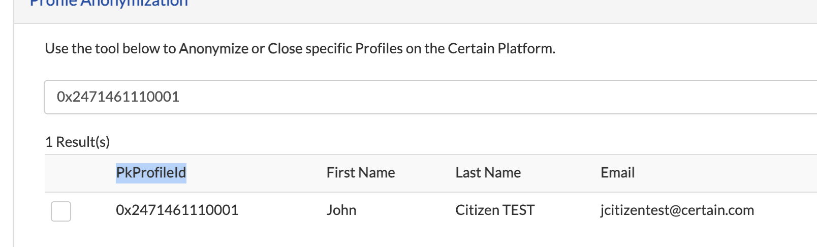The width and height of the screenshot is (817, 247).
Task: Click the Citizen TEST last name cell
Action: 495,210
